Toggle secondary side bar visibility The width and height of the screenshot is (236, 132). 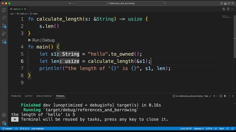tap(229, 3)
